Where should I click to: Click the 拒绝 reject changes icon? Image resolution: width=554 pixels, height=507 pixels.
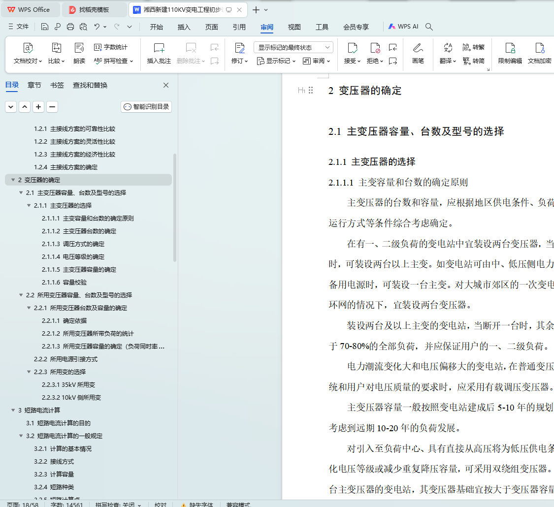click(375, 48)
